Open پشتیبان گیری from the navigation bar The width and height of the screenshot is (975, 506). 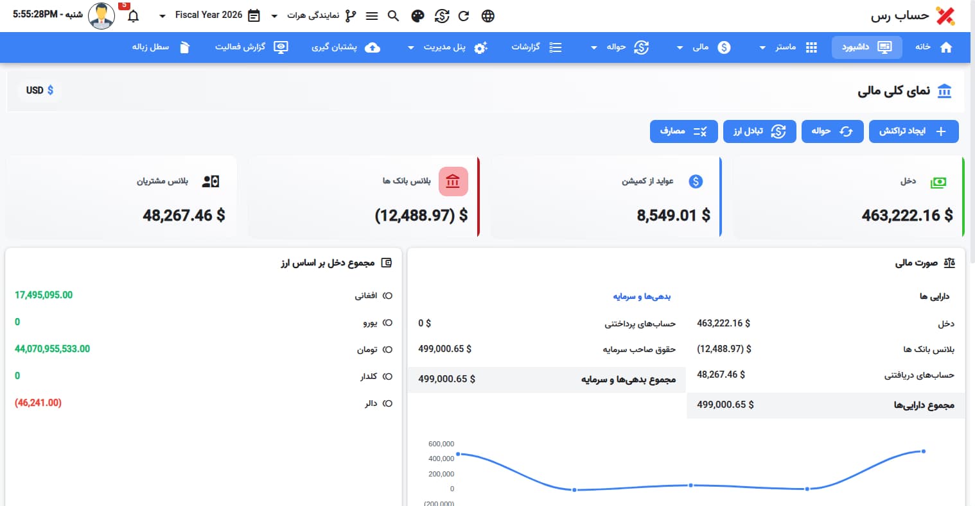tap(346, 47)
